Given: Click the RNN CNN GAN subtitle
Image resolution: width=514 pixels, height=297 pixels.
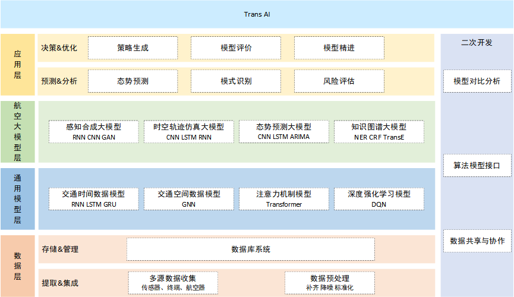Looking at the screenshot, I should (94, 137).
